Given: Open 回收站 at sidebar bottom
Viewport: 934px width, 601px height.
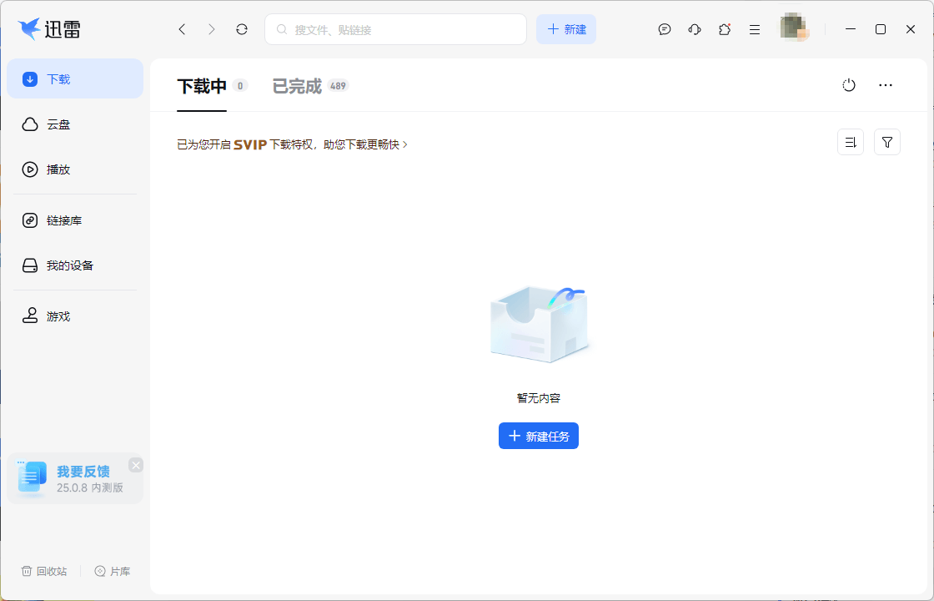Looking at the screenshot, I should (44, 571).
